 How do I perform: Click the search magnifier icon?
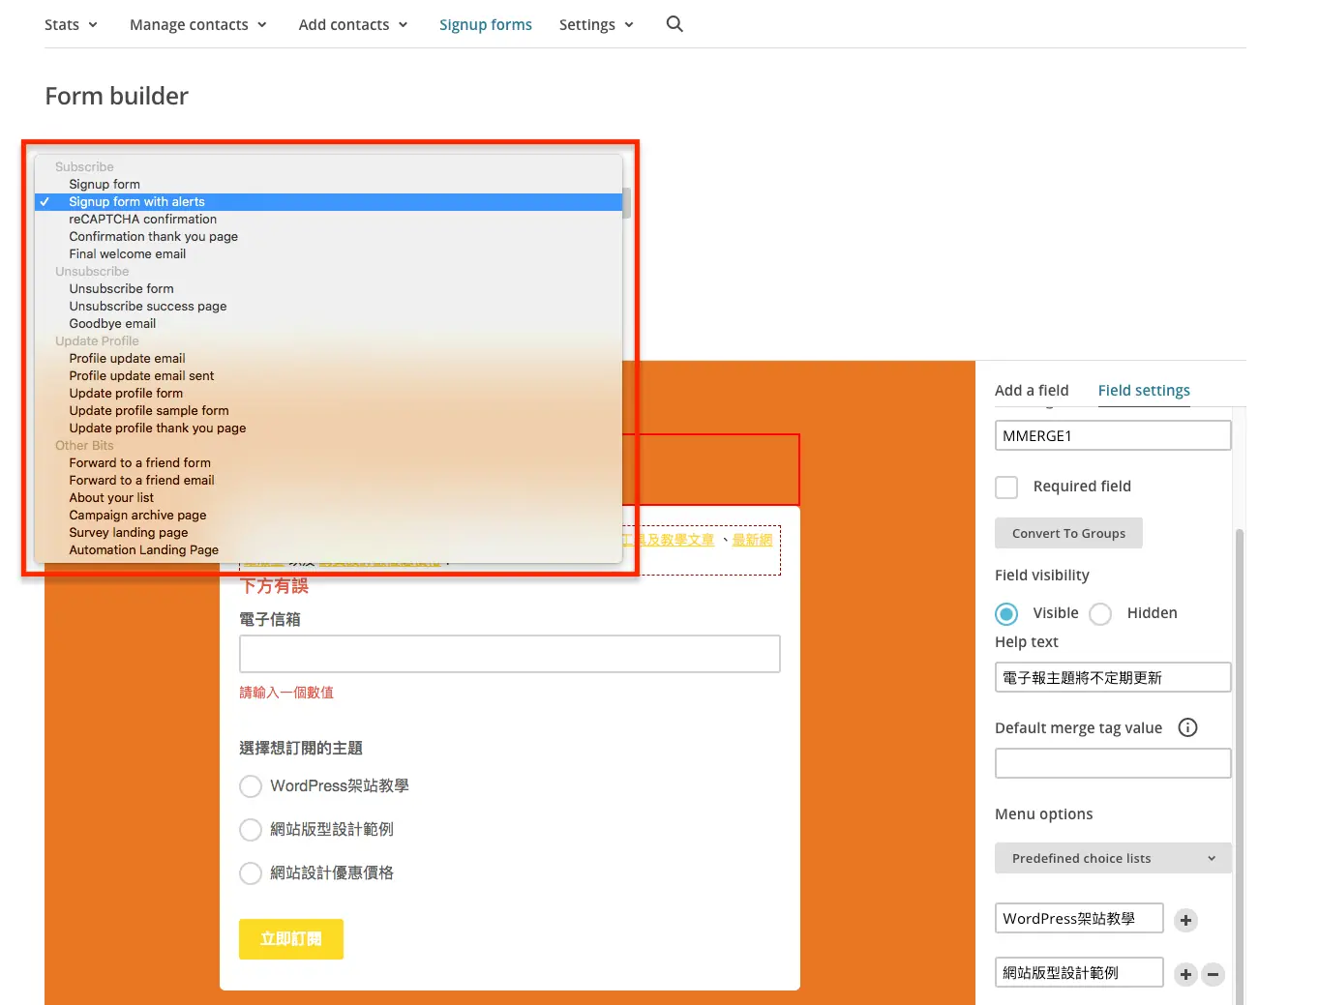[x=674, y=24]
